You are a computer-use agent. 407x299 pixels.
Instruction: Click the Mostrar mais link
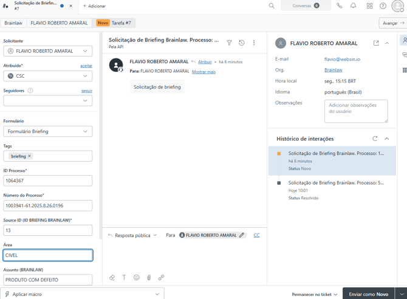[x=203, y=72]
